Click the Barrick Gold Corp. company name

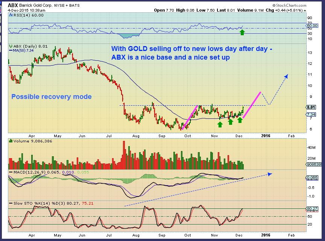click(x=36, y=5)
